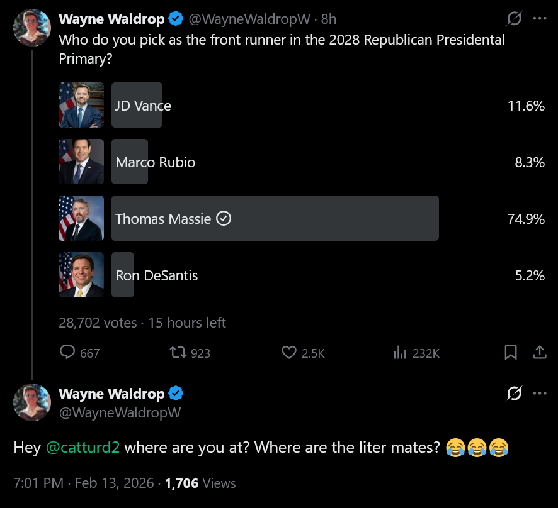558x508 pixels.
Task: Bookmark the poll tweet
Action: [x=511, y=353]
